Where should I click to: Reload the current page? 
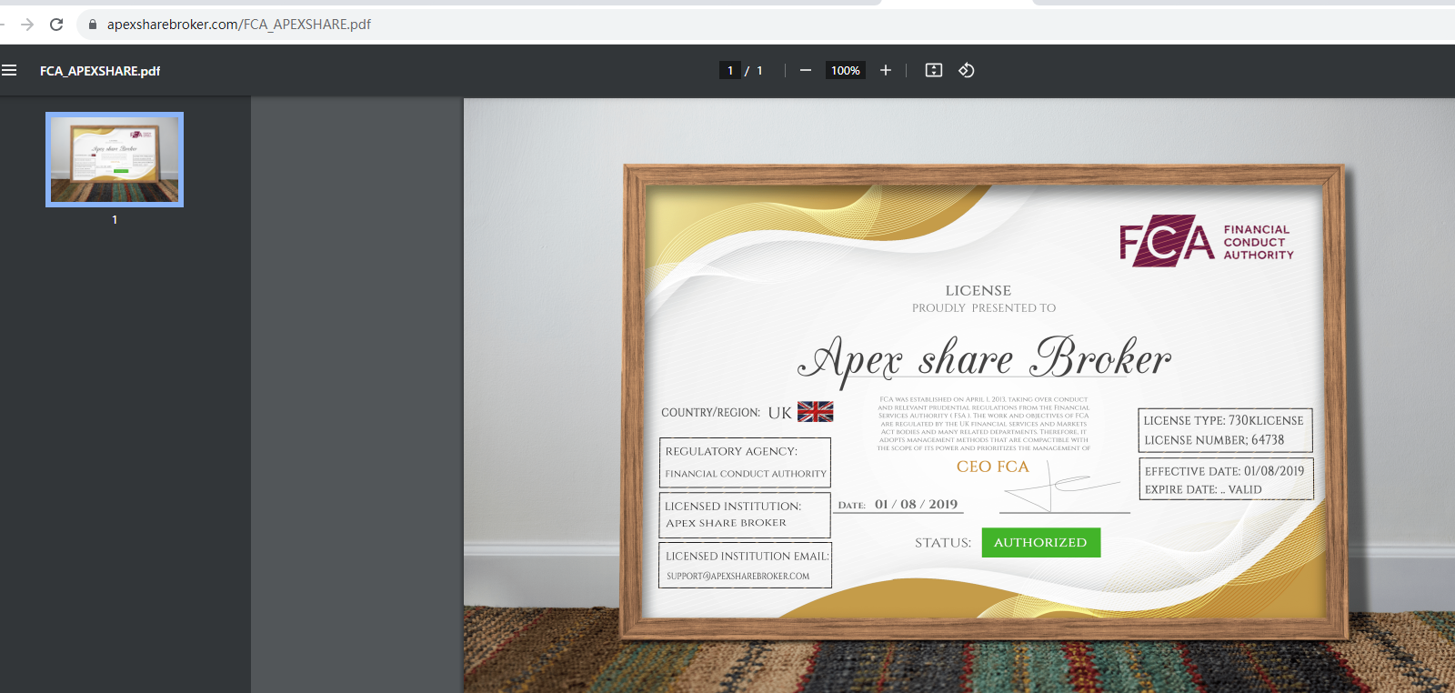click(x=56, y=25)
